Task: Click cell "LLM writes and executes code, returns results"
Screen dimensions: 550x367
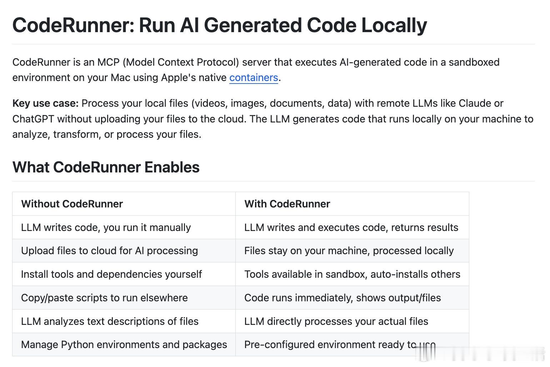Action: [352, 227]
